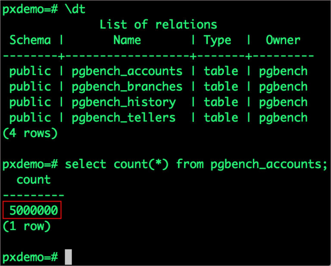
Task: Select the pgbench_accounts table name in list
Action: [x=127, y=71]
